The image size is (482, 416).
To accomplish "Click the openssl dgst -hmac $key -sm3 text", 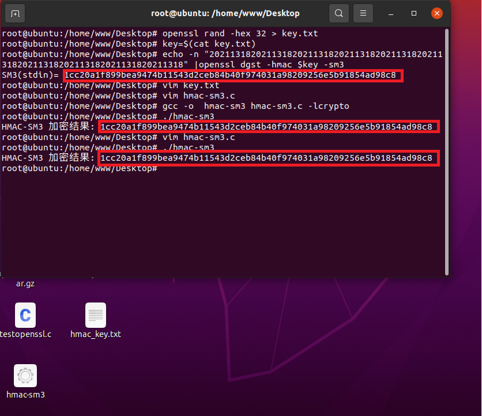I will tap(272, 65).
